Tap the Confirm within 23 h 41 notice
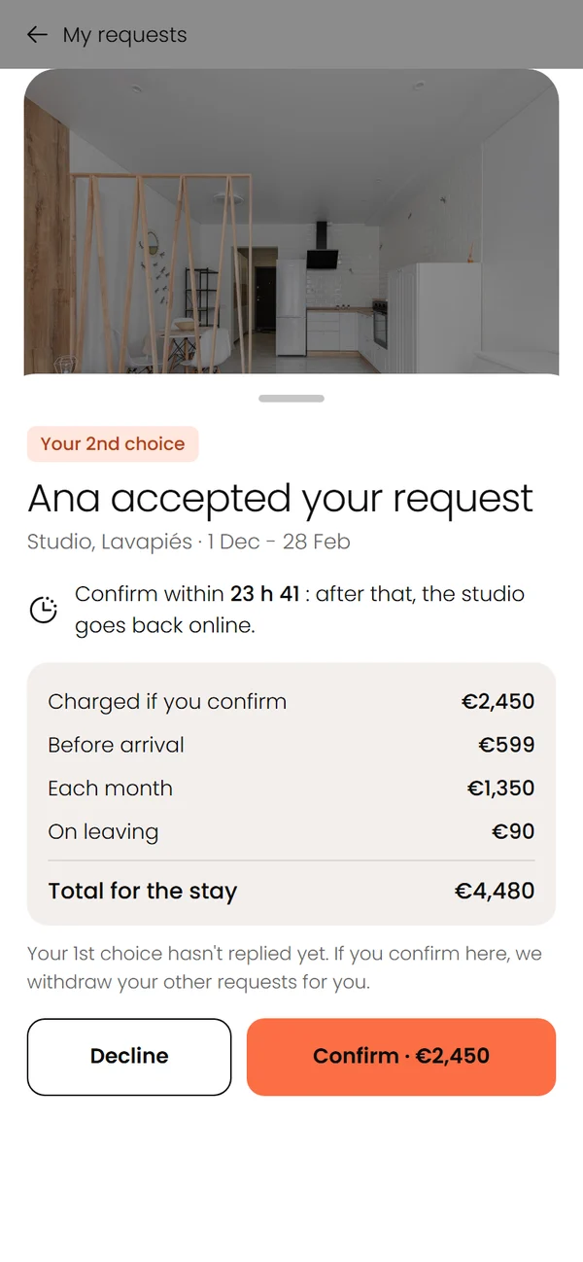 coord(299,610)
